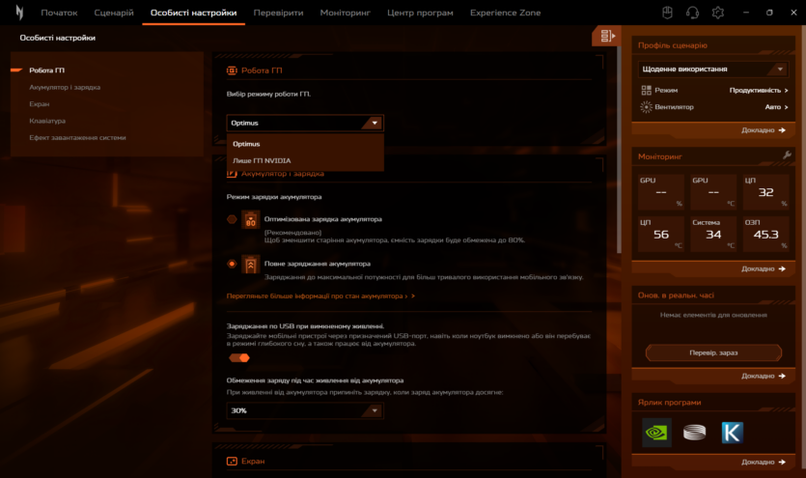Open the NVIDIA app shortcut

pyautogui.click(x=656, y=433)
